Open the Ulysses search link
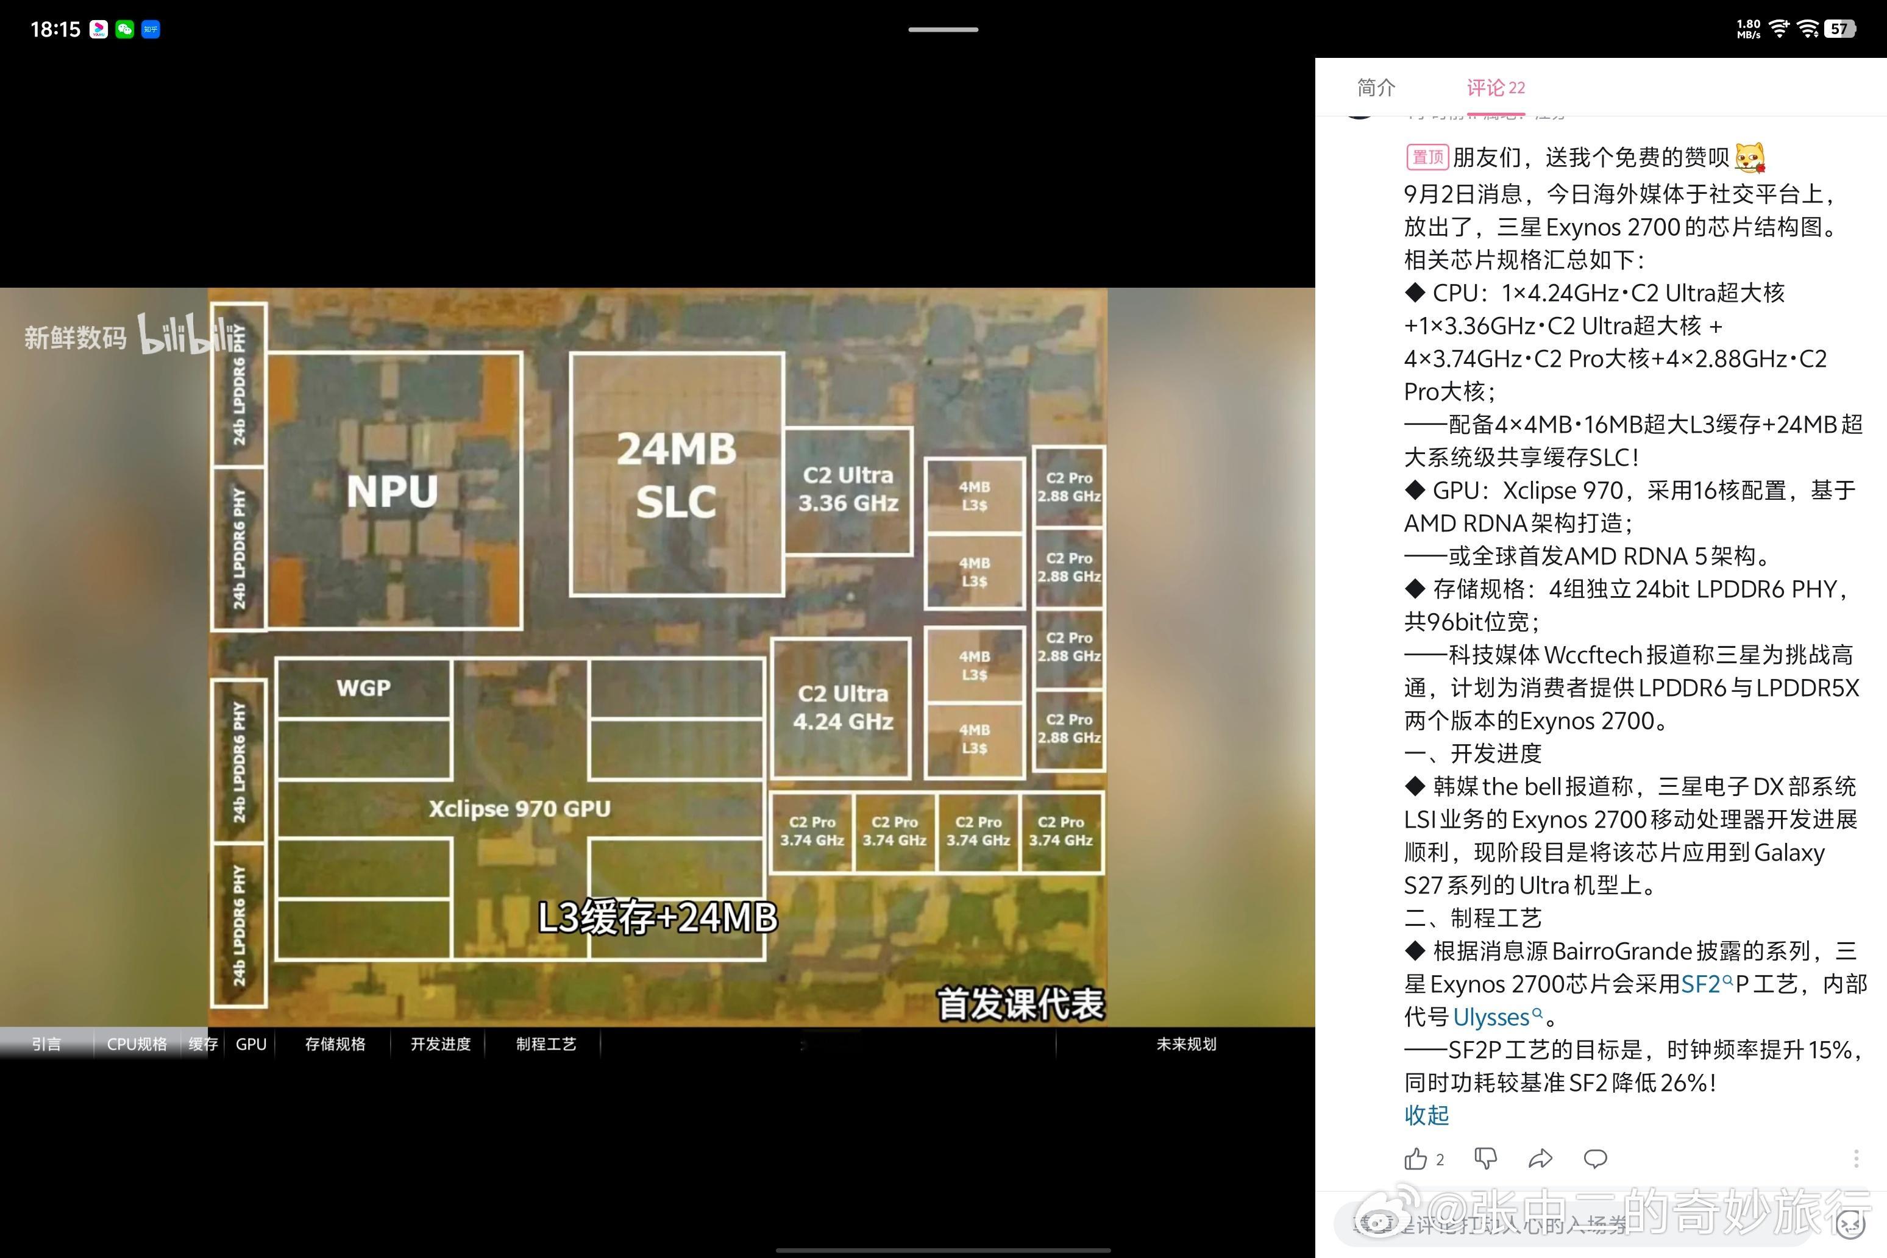Screen dimensions: 1887x1258 point(1498,1017)
